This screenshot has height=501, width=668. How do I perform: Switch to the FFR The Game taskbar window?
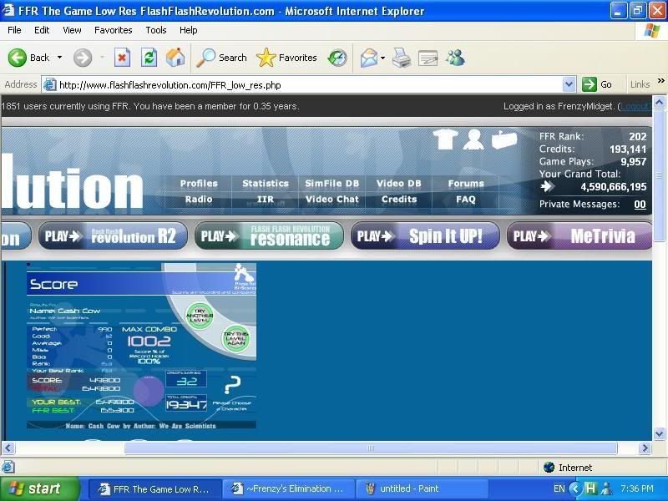pos(155,489)
